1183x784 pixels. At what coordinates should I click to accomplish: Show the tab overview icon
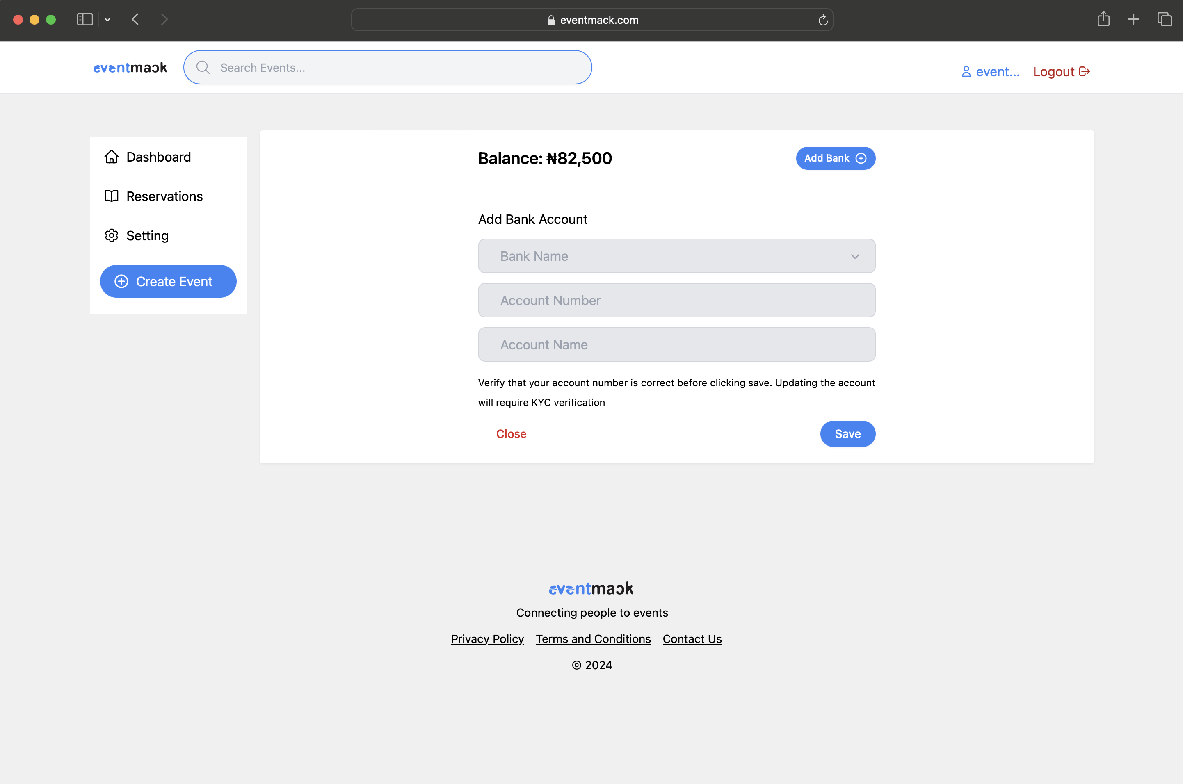[1165, 20]
